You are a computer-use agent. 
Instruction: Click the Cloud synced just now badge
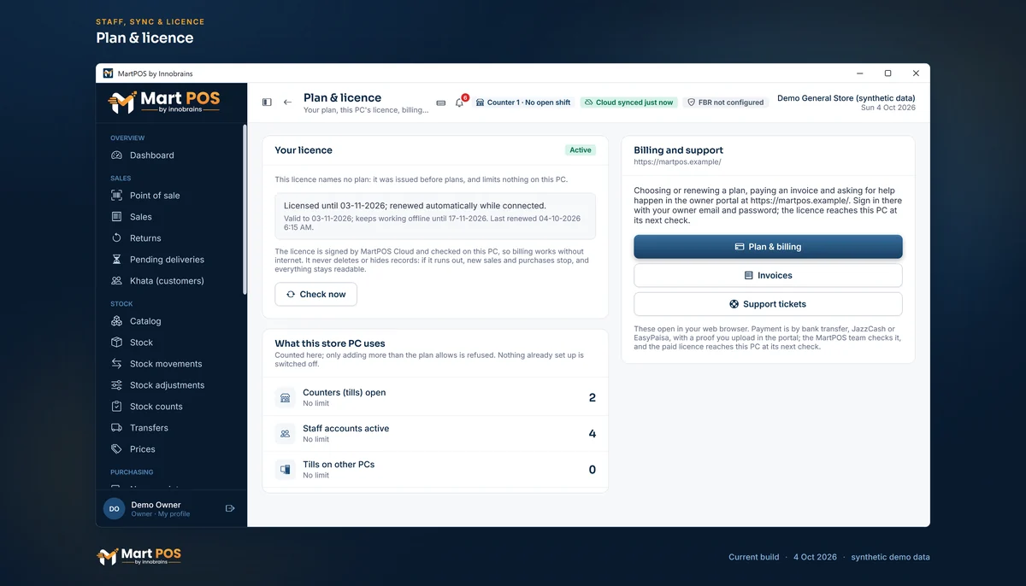pyautogui.click(x=628, y=103)
